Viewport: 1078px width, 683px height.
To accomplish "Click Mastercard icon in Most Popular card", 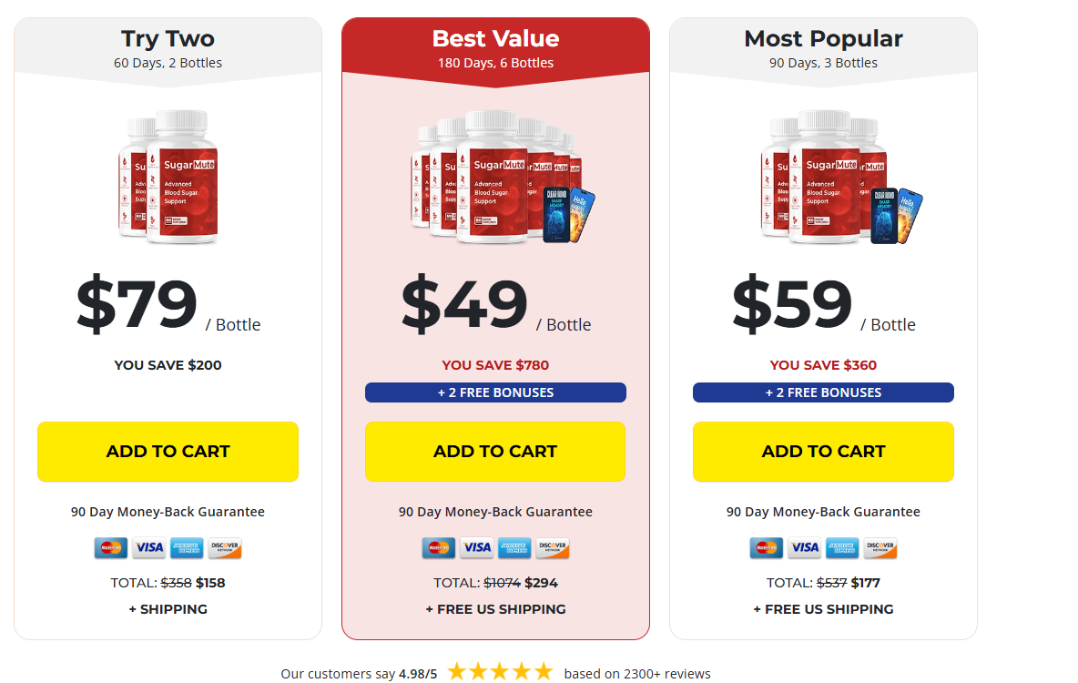I will tap(767, 548).
